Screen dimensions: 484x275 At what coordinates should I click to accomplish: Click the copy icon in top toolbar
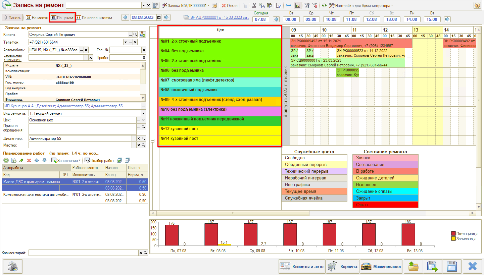[x=261, y=5]
